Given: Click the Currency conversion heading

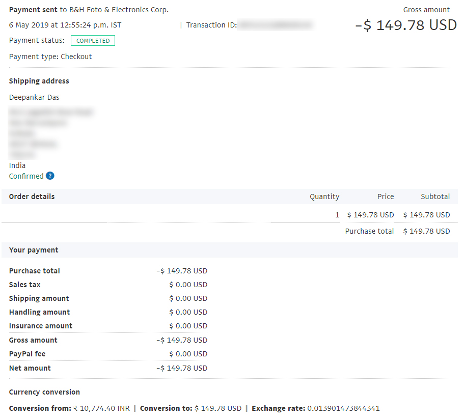Looking at the screenshot, I should tap(44, 392).
